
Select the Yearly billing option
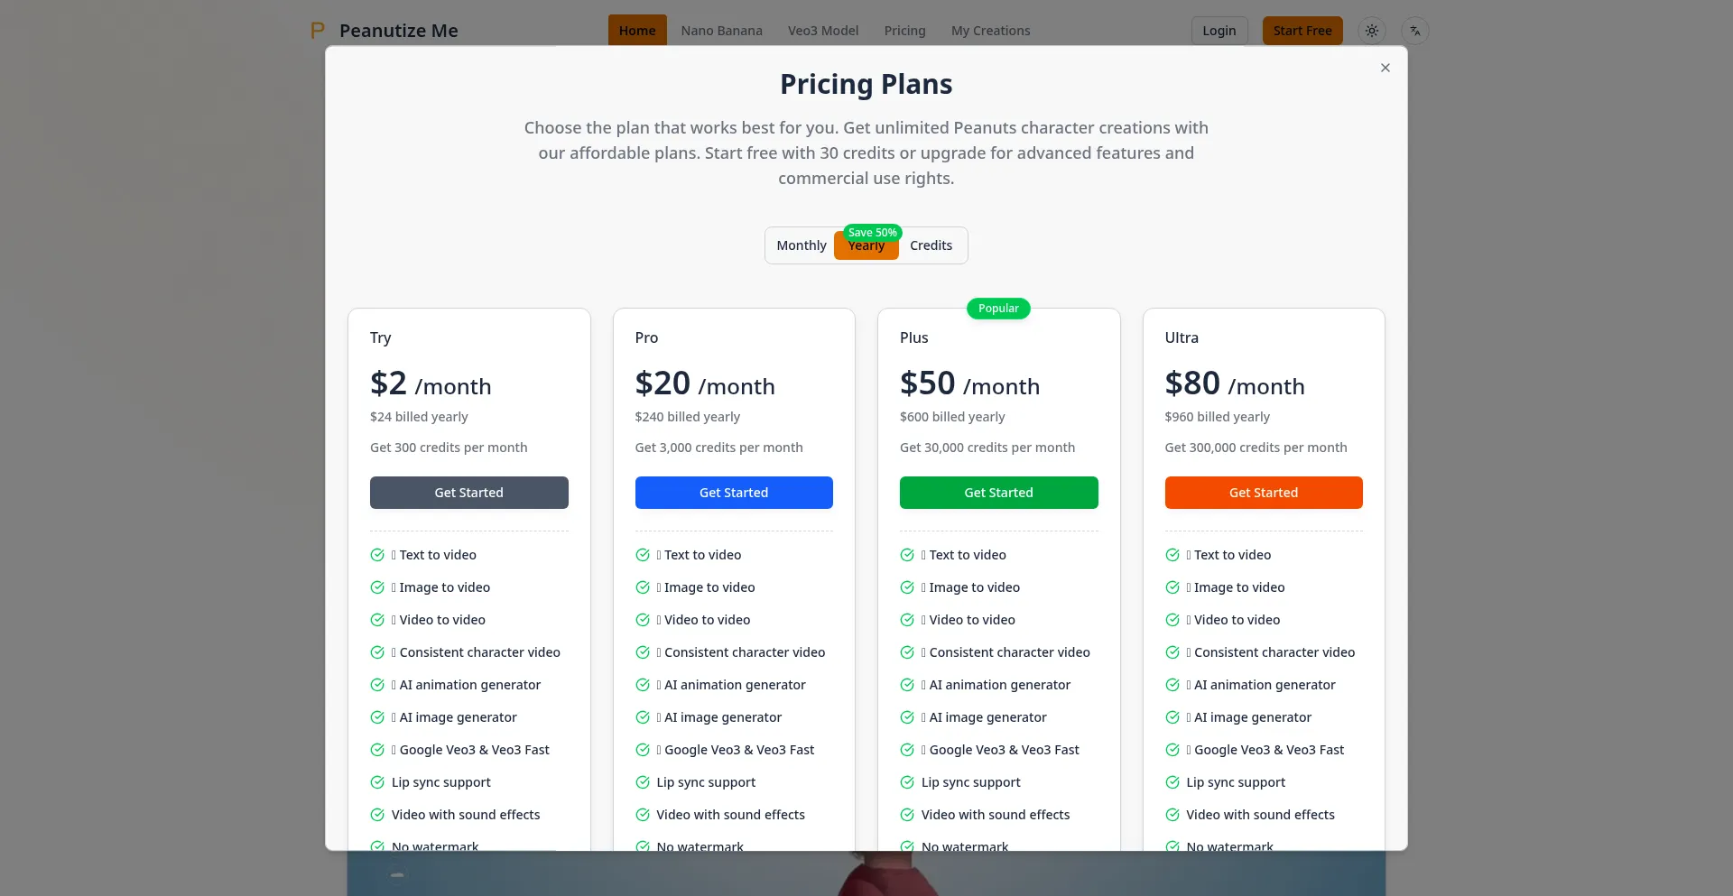(866, 248)
